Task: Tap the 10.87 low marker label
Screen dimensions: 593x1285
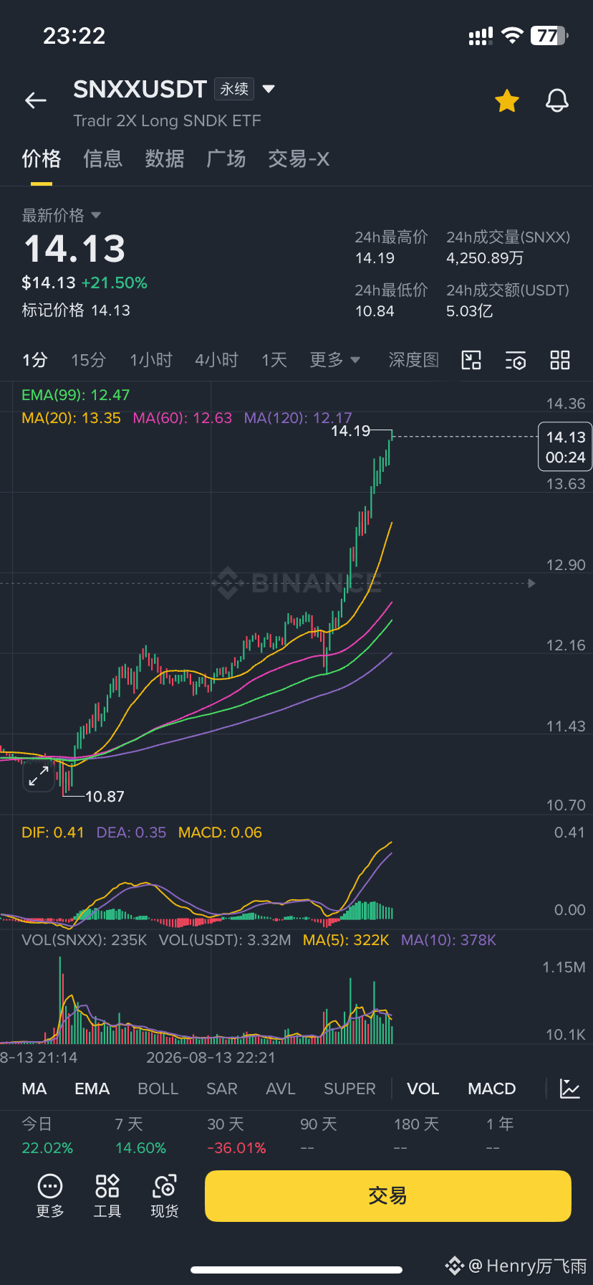Action: (105, 797)
